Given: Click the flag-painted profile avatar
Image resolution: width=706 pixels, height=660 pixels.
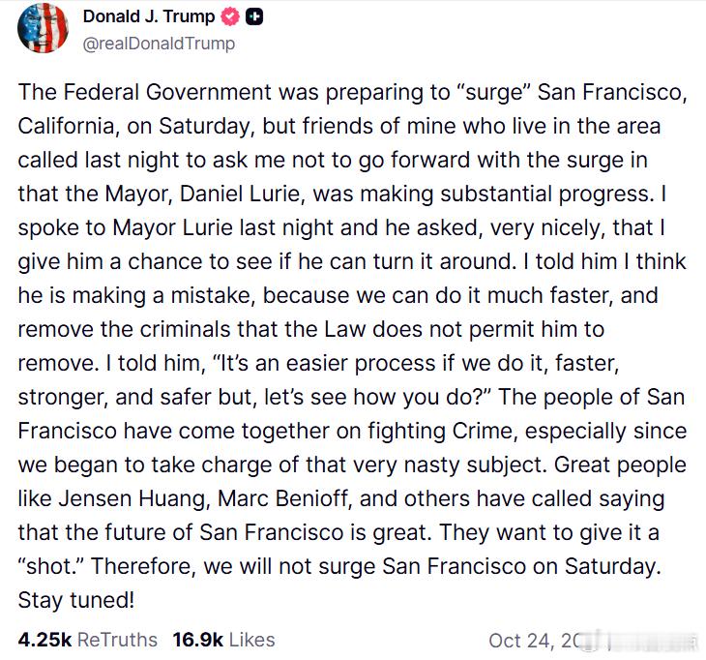Looking at the screenshot, I should pos(43,28).
